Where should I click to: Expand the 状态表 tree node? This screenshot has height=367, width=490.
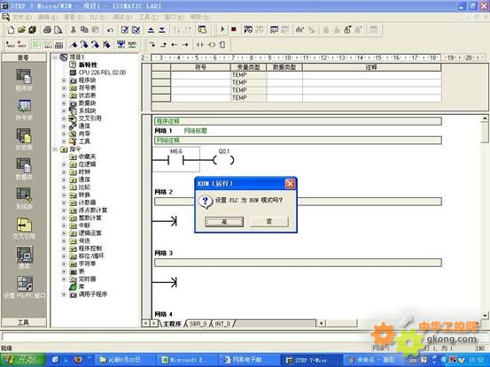pyautogui.click(x=64, y=96)
